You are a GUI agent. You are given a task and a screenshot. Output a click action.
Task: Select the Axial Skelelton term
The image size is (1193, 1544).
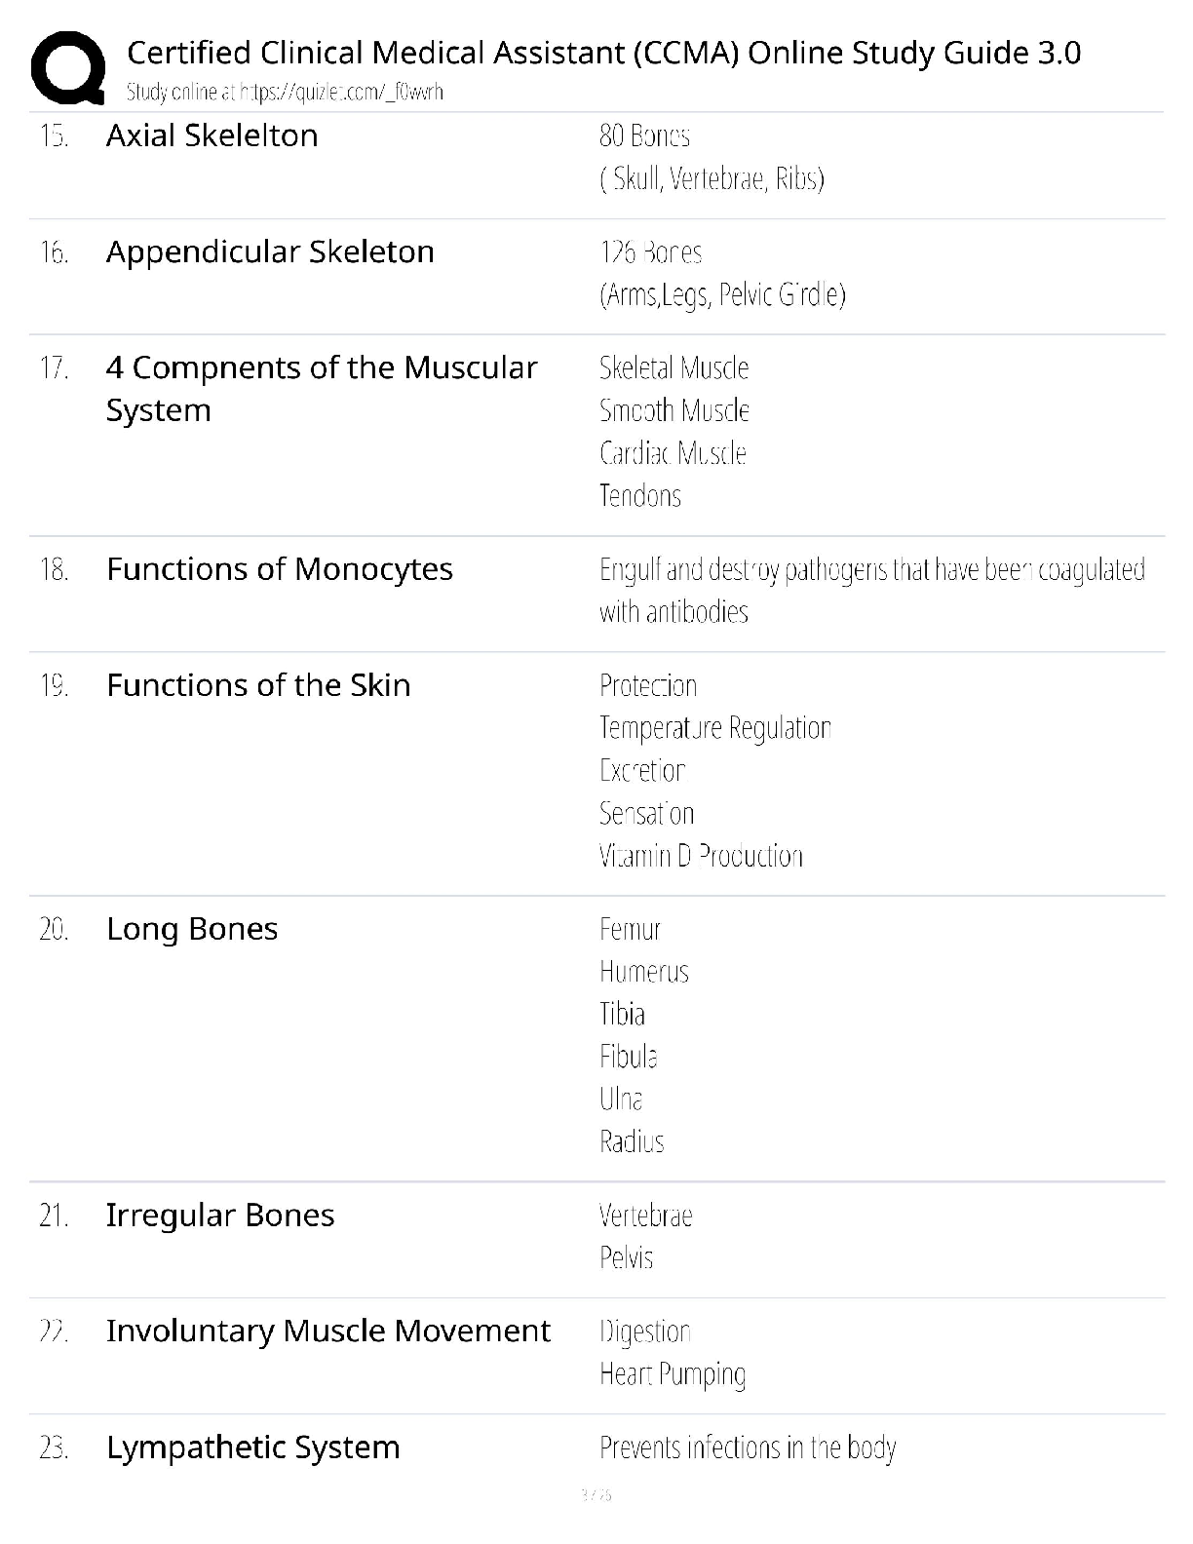[x=212, y=135]
